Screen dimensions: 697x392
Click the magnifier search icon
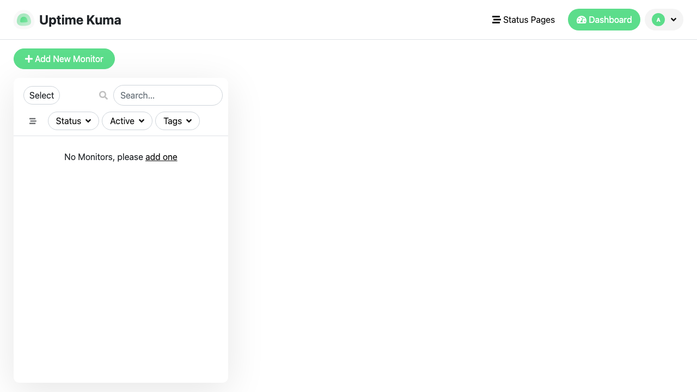coord(103,95)
